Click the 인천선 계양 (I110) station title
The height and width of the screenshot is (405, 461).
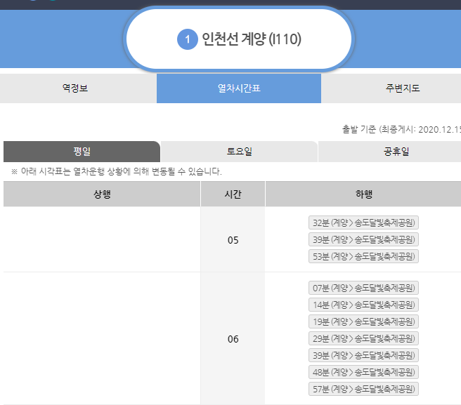252,39
